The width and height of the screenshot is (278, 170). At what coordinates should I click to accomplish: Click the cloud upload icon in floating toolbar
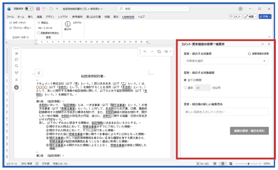click(x=166, y=52)
